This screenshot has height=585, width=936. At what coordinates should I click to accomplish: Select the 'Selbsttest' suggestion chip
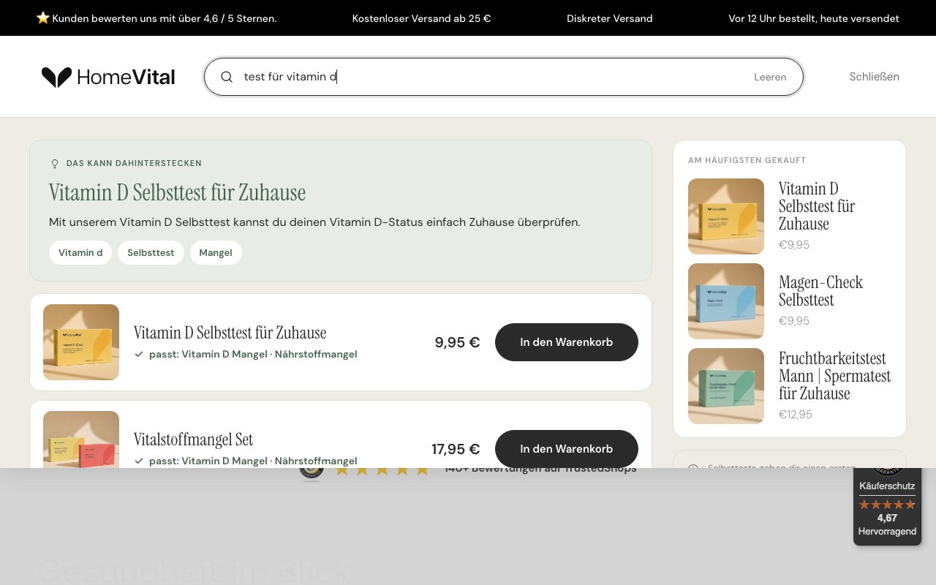pos(151,252)
